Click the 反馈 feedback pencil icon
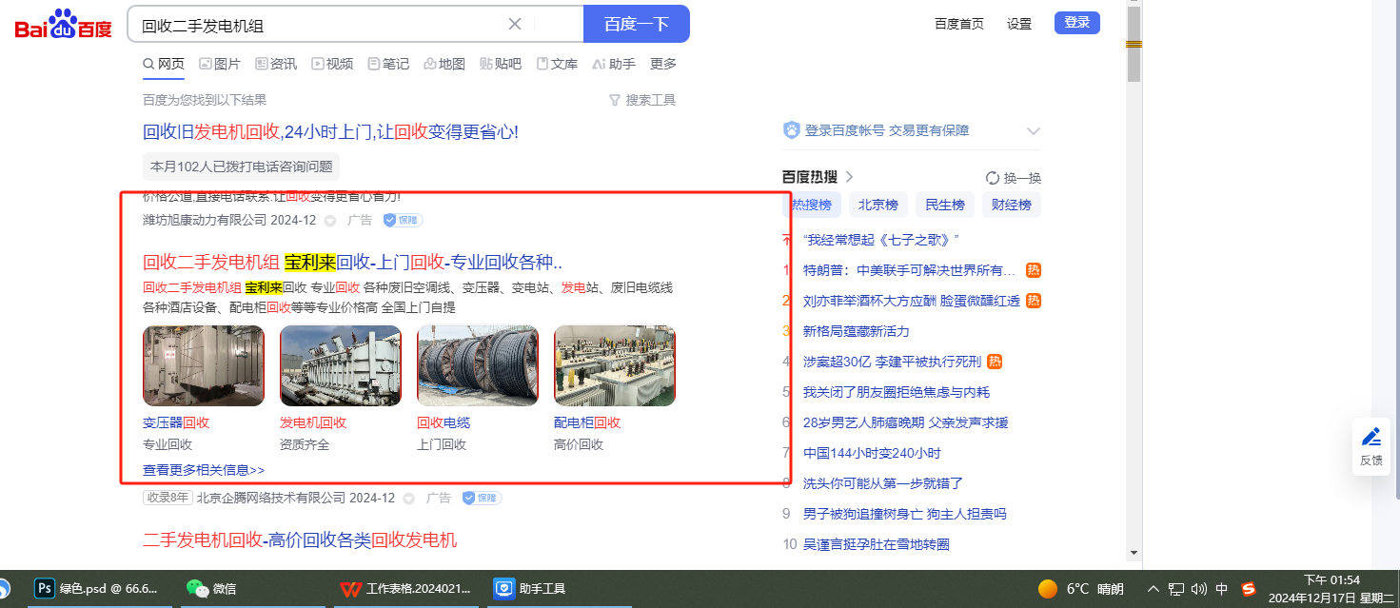The height and width of the screenshot is (608, 1400). coord(1371,438)
